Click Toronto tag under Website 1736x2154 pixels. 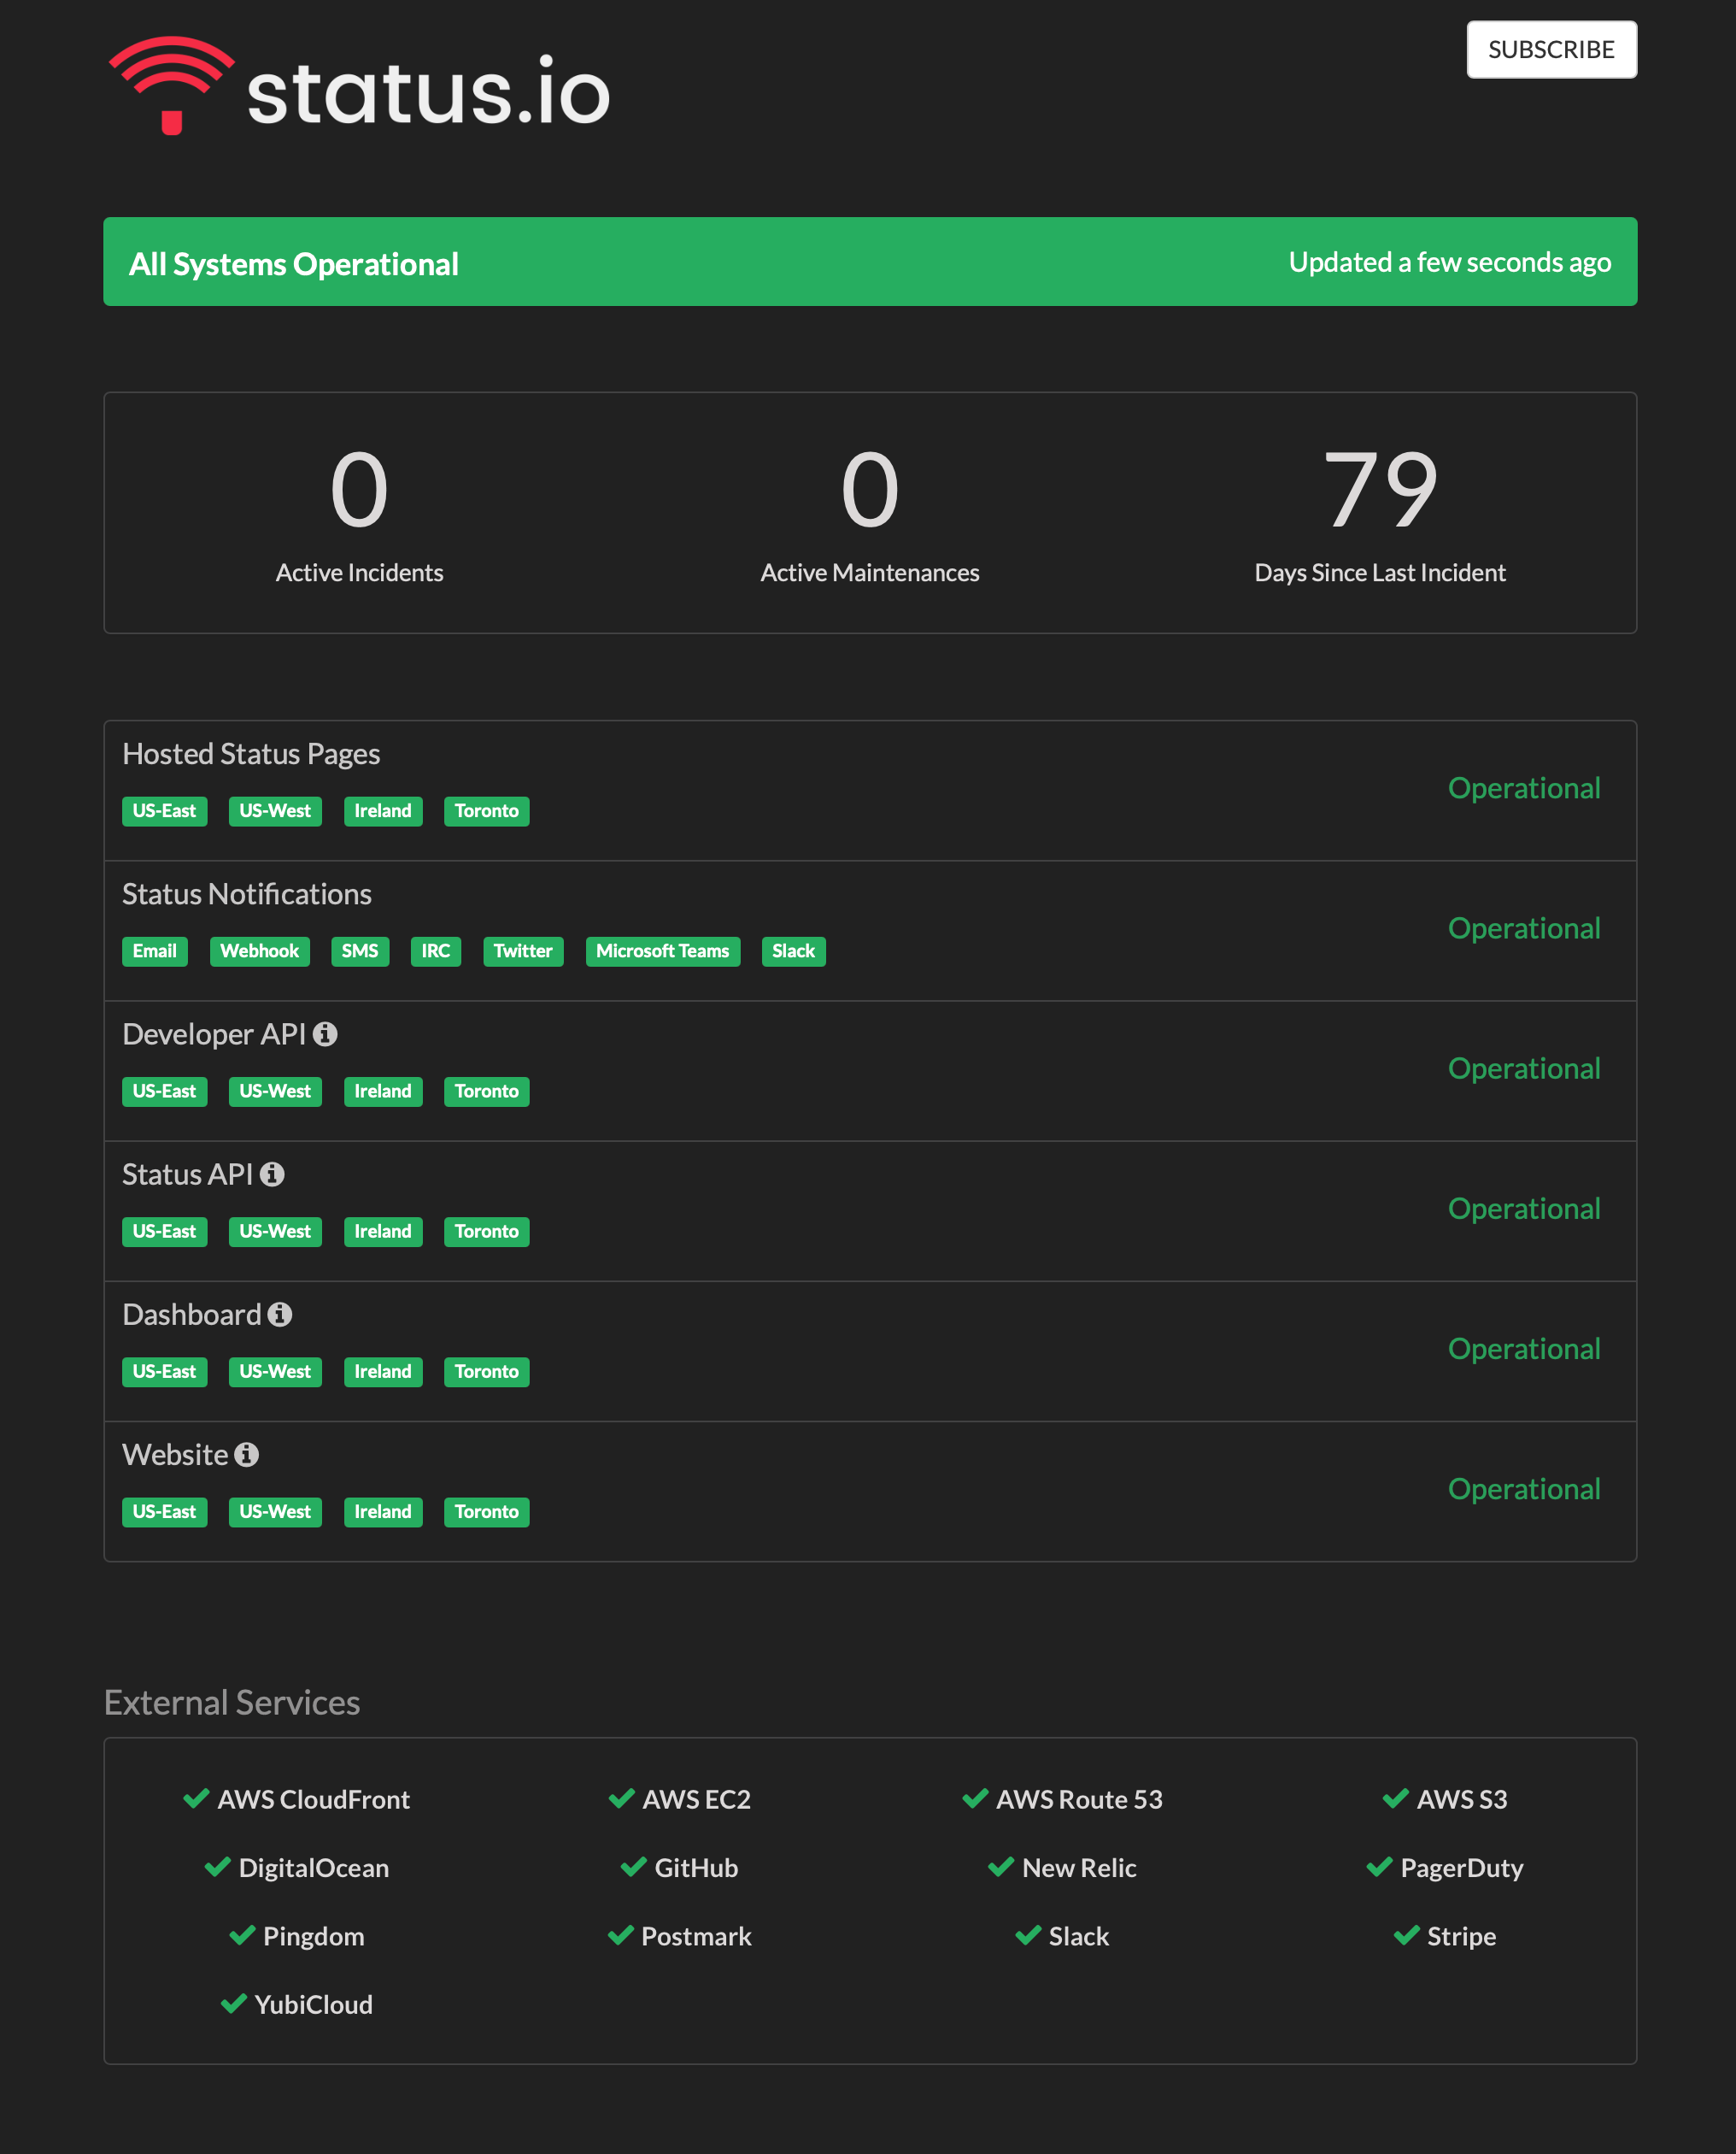pos(486,1510)
